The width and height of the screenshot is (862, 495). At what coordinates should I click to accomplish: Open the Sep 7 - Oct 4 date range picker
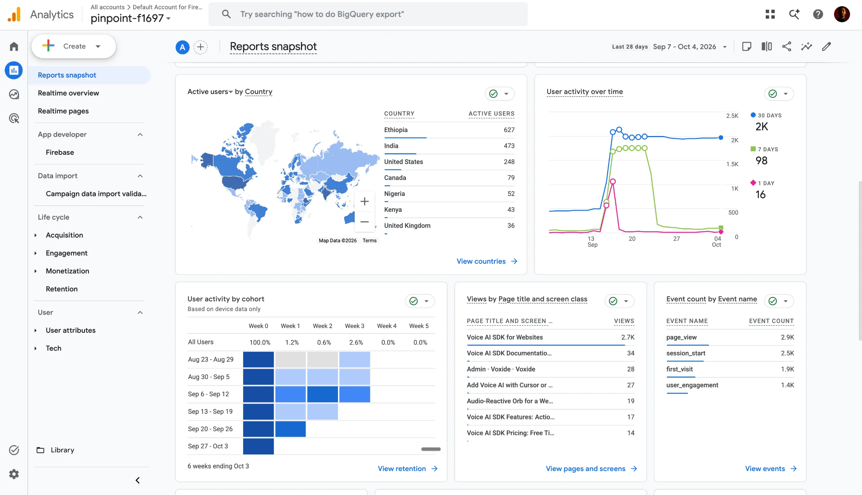(x=690, y=47)
